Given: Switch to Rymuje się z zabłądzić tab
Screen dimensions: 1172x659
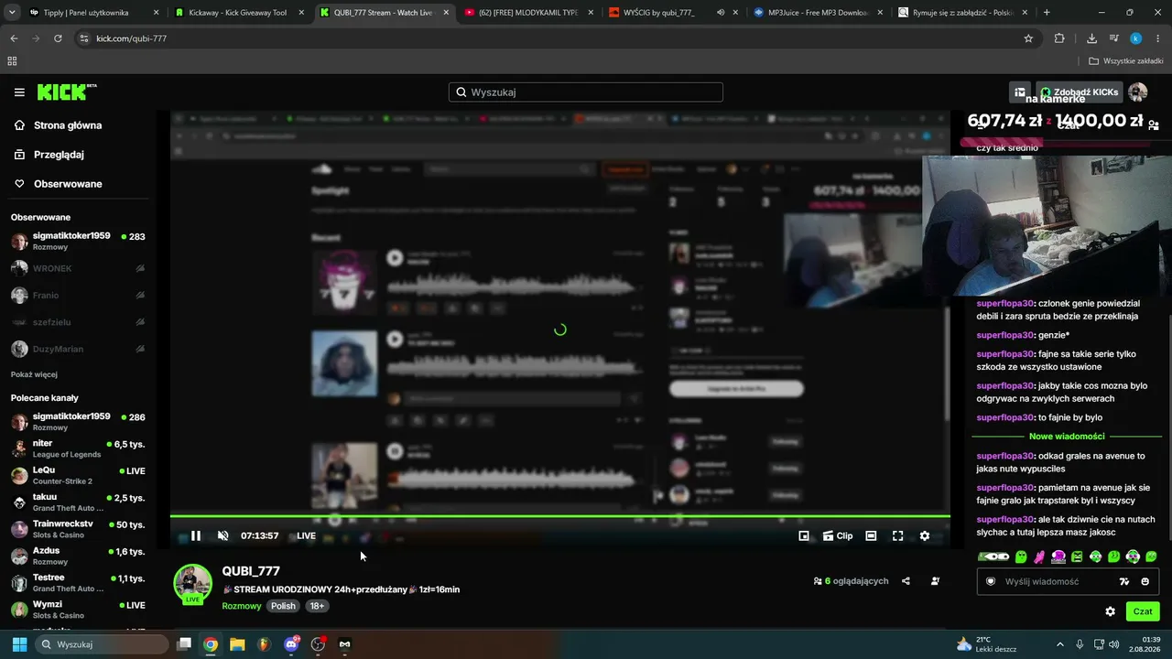Looking at the screenshot, I should (x=961, y=13).
